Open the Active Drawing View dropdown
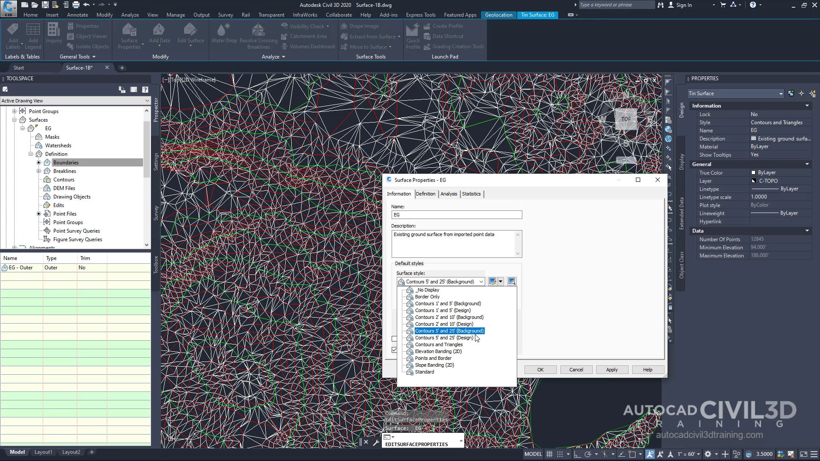This screenshot has width=820, height=461. click(x=147, y=101)
